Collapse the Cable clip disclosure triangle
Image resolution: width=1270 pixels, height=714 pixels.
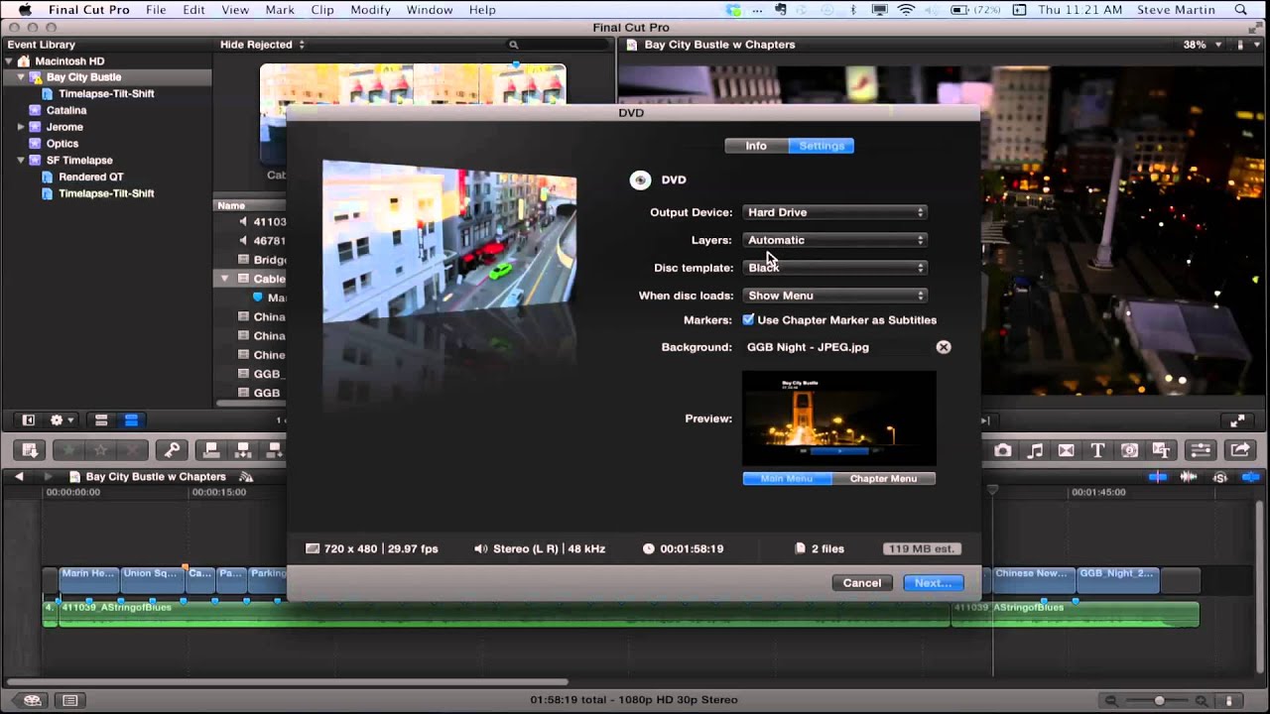225,279
